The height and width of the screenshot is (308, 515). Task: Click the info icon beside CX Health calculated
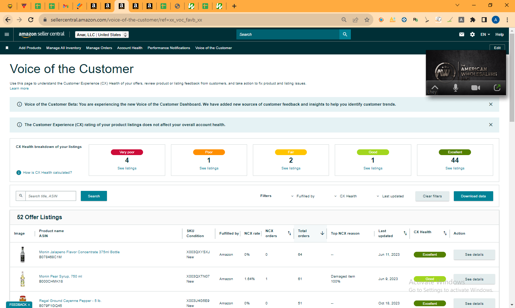tap(19, 173)
